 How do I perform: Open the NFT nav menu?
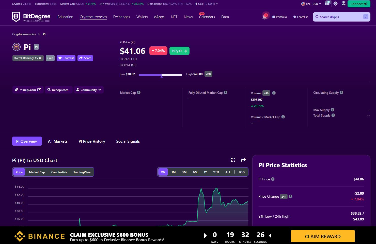tap(174, 17)
